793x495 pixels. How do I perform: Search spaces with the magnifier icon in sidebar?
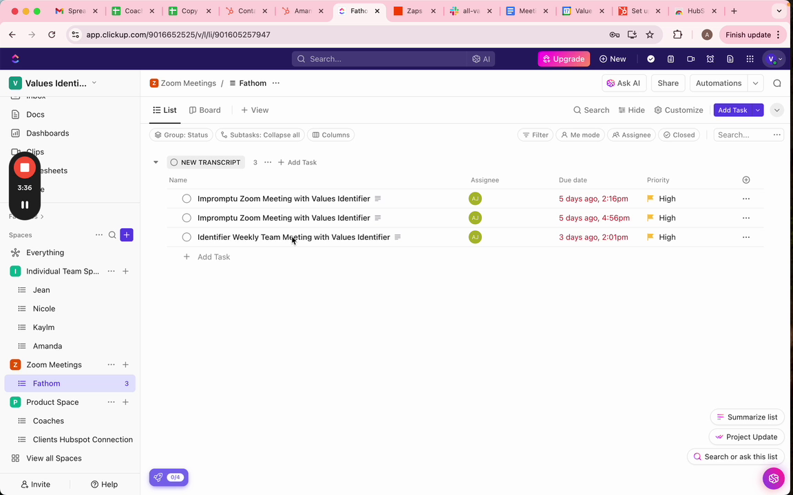(x=112, y=235)
